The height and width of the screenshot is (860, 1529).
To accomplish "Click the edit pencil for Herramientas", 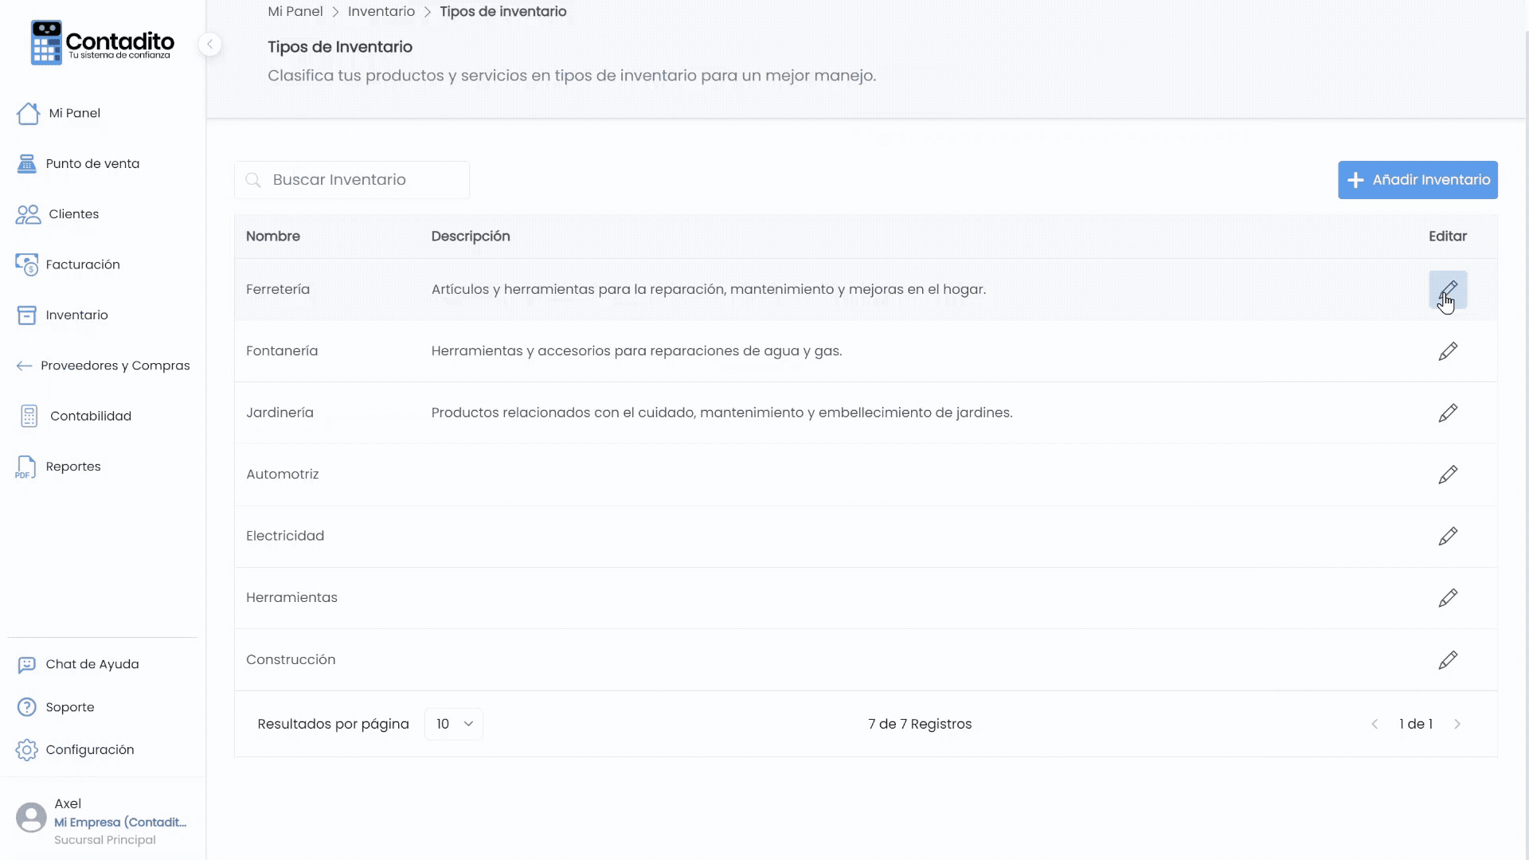I will tap(1448, 598).
